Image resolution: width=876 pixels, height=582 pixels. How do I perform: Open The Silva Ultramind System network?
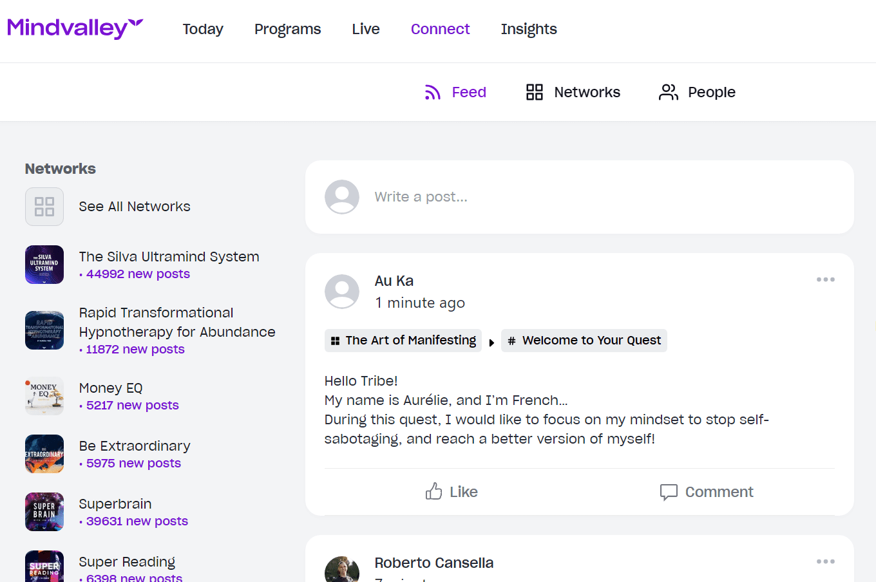tap(169, 256)
